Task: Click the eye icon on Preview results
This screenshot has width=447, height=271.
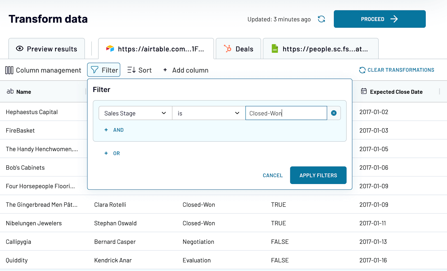Action: point(19,49)
